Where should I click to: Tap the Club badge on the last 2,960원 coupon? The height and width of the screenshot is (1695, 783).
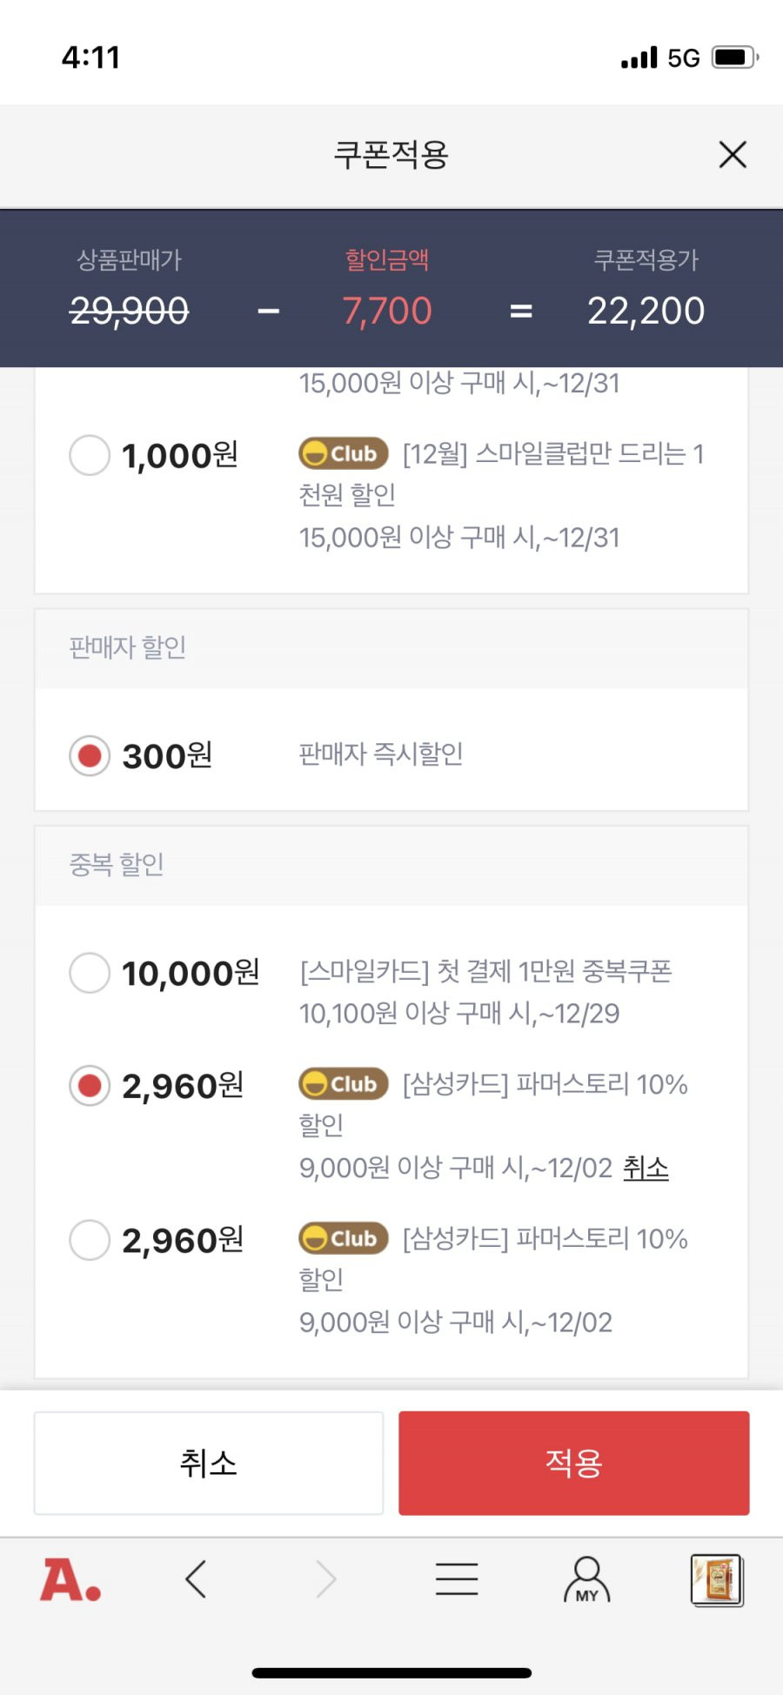pyautogui.click(x=343, y=1238)
